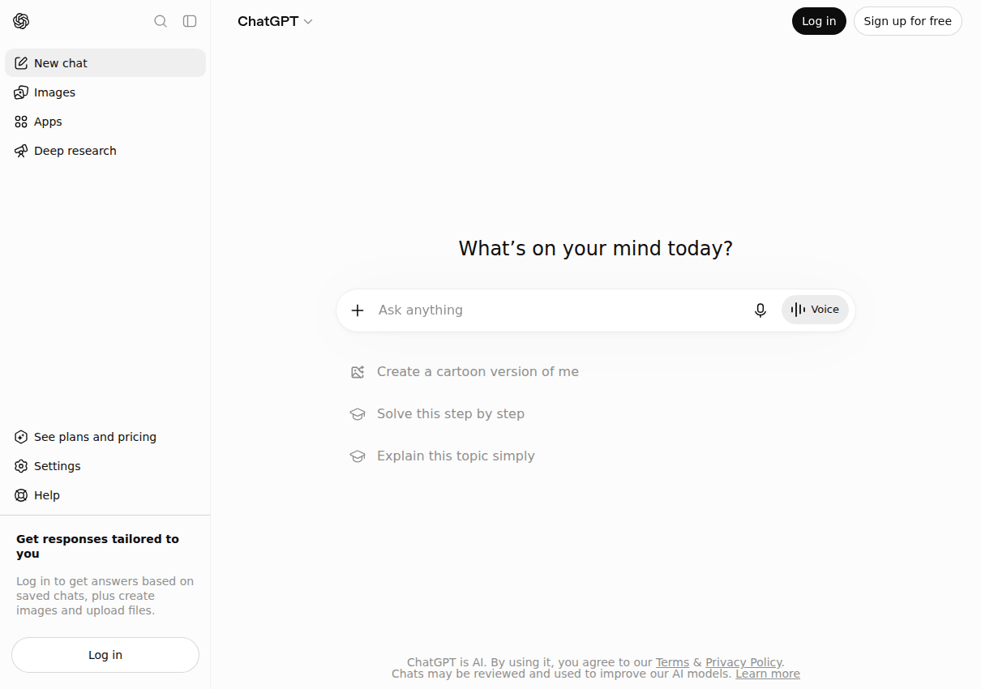
Task: Click graduation cap icon beside Solve this
Action: point(358,414)
